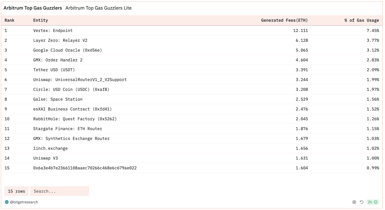Select the Uniswap: UniversalRouterV1_2_V2Support cell
Screen dimensions: 385x210
click(x=80, y=80)
